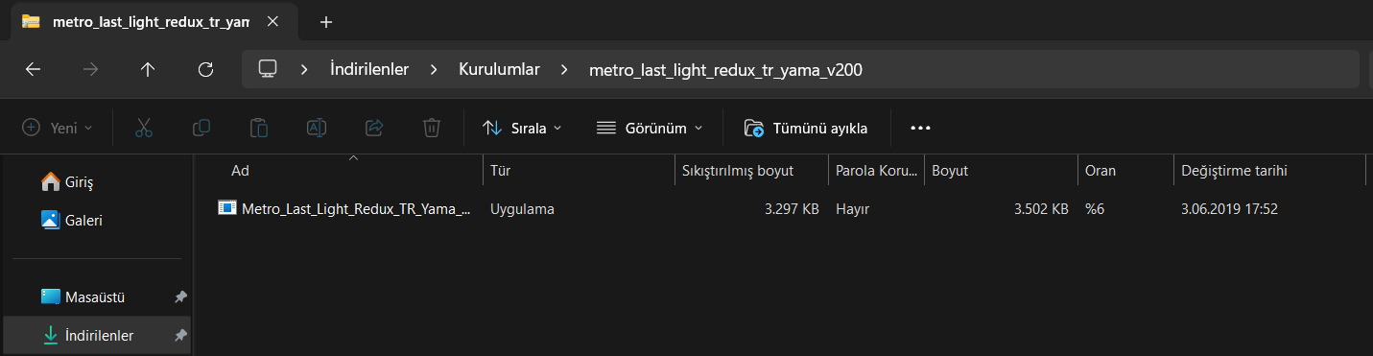1373x356 pixels.
Task: Select Kurulumlar in the address breadcrumb
Action: [x=499, y=69]
